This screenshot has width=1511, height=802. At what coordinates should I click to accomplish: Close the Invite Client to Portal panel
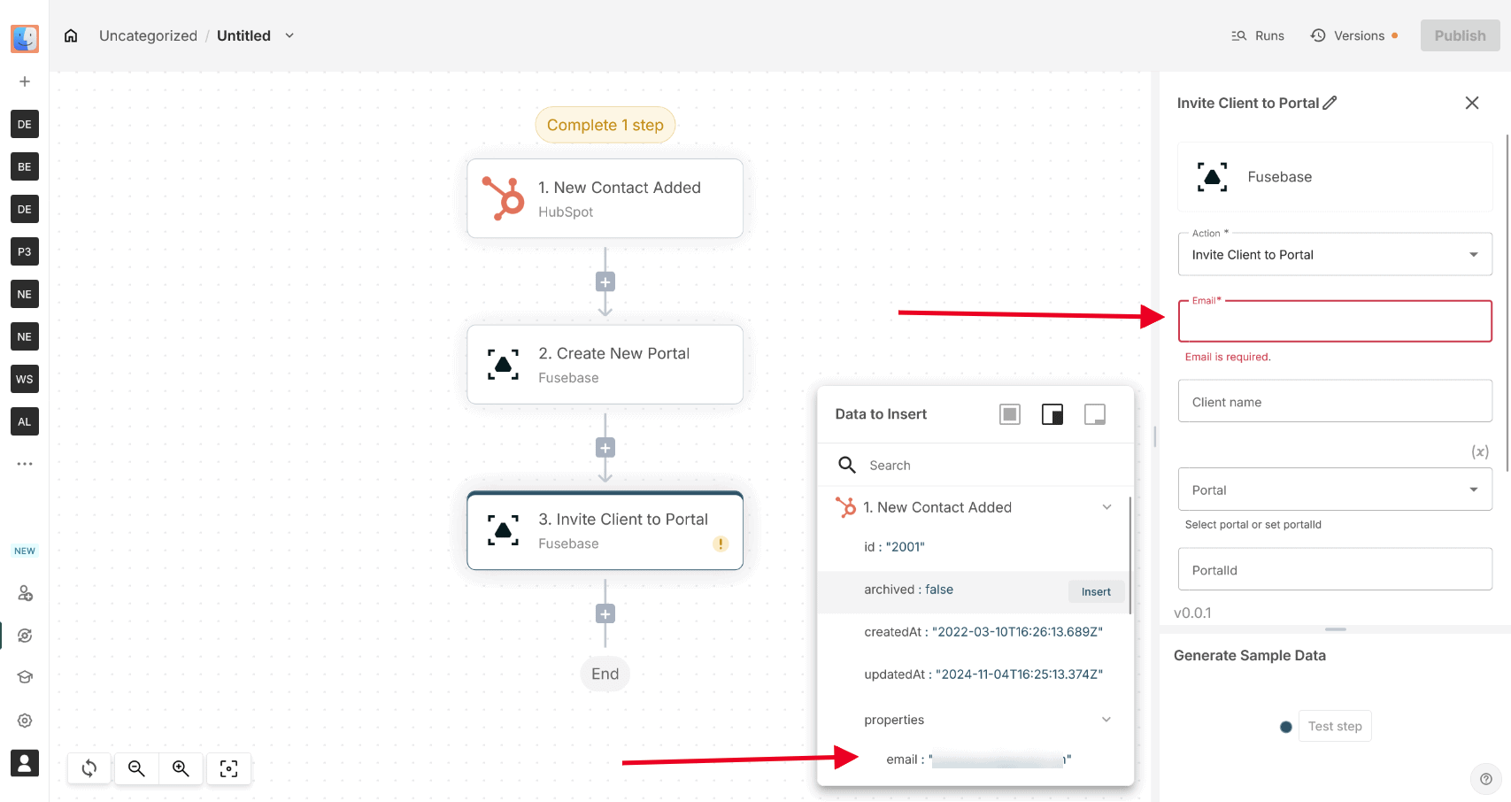coord(1472,103)
